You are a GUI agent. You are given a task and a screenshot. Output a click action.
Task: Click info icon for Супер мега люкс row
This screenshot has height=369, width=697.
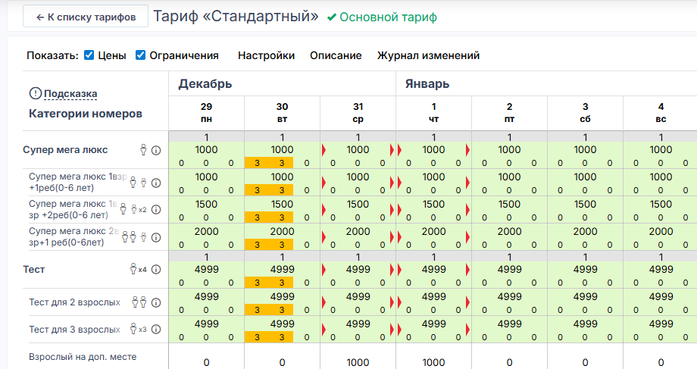[156, 150]
